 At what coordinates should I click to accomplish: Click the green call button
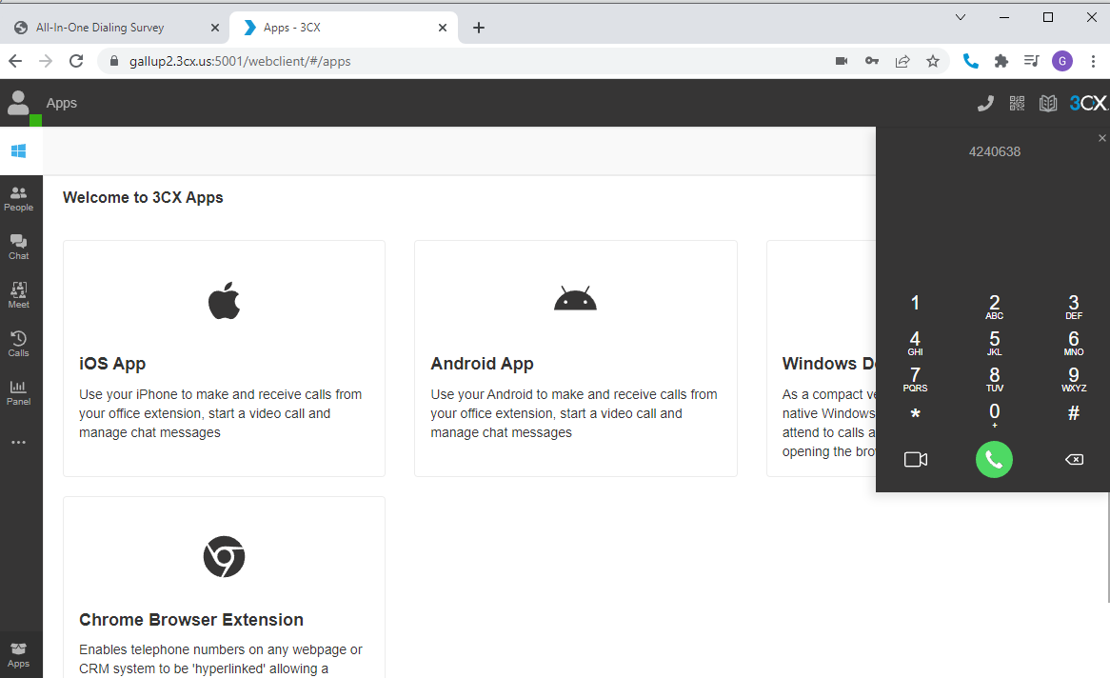[x=994, y=460]
